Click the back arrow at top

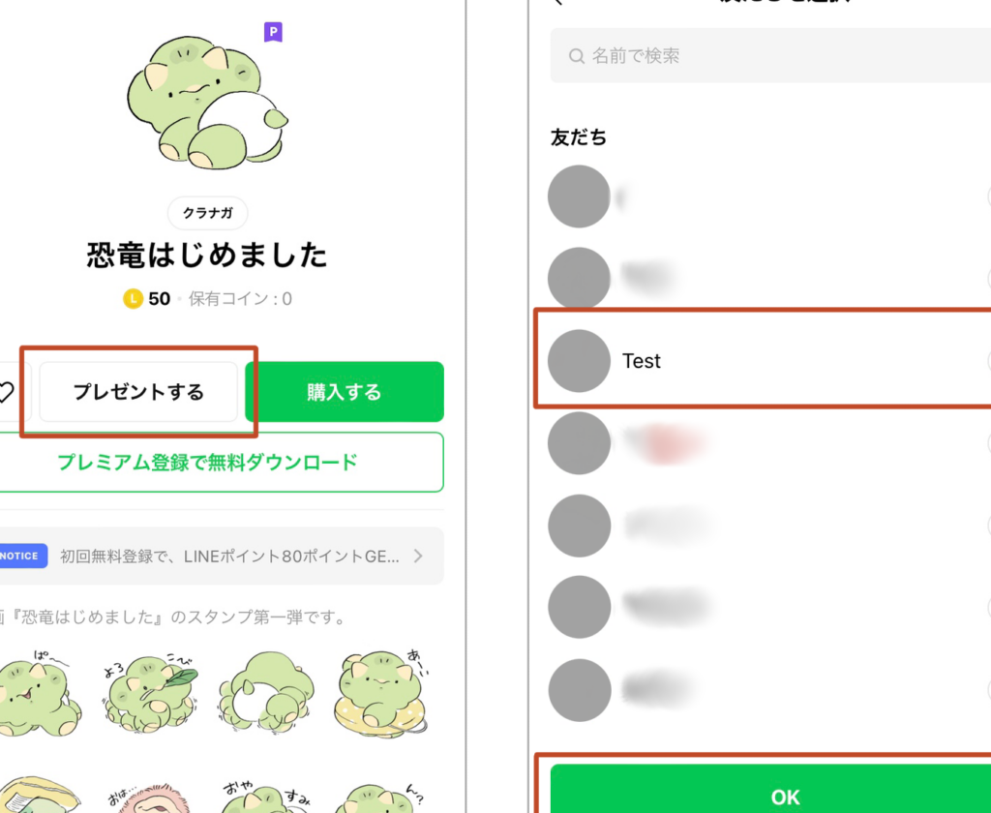coord(557,3)
